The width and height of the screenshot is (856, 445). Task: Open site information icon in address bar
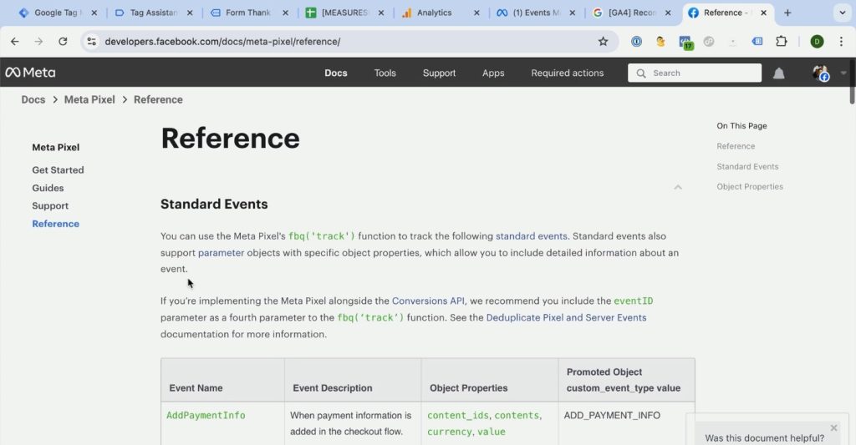coord(92,42)
